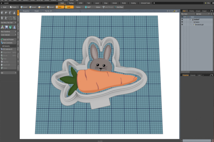The width and height of the screenshot is (214, 142).
Task: Click the Mesh Constraints tool
Action: click(8, 43)
